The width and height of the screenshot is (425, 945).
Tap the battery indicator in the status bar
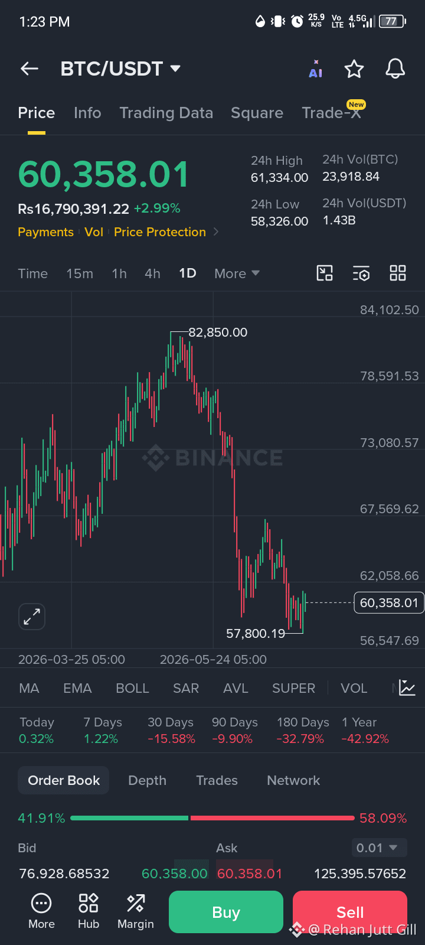coord(393,21)
